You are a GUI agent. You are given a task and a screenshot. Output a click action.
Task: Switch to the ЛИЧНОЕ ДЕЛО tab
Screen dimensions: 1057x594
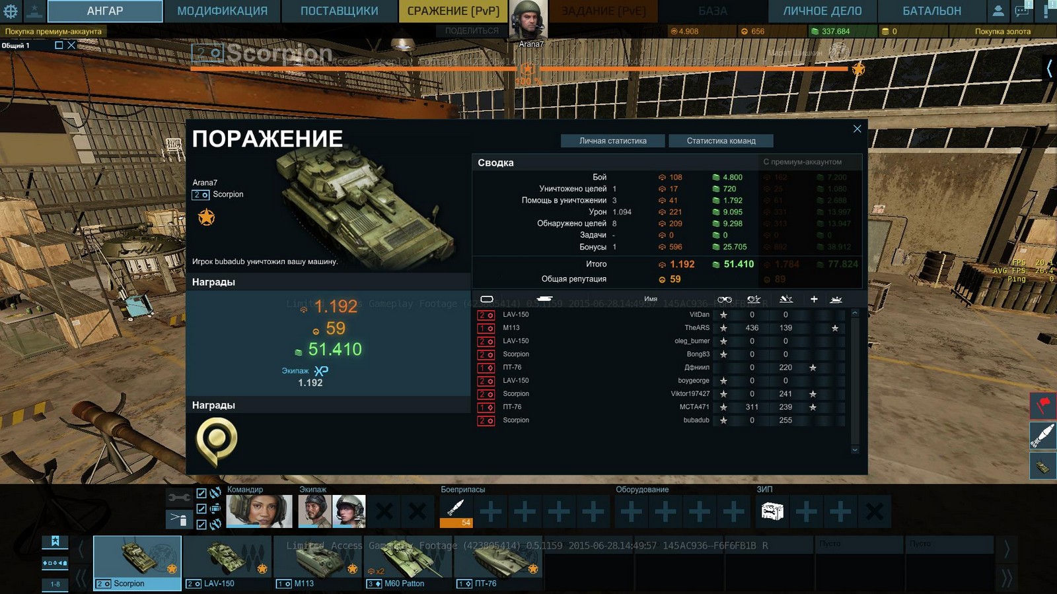click(822, 11)
